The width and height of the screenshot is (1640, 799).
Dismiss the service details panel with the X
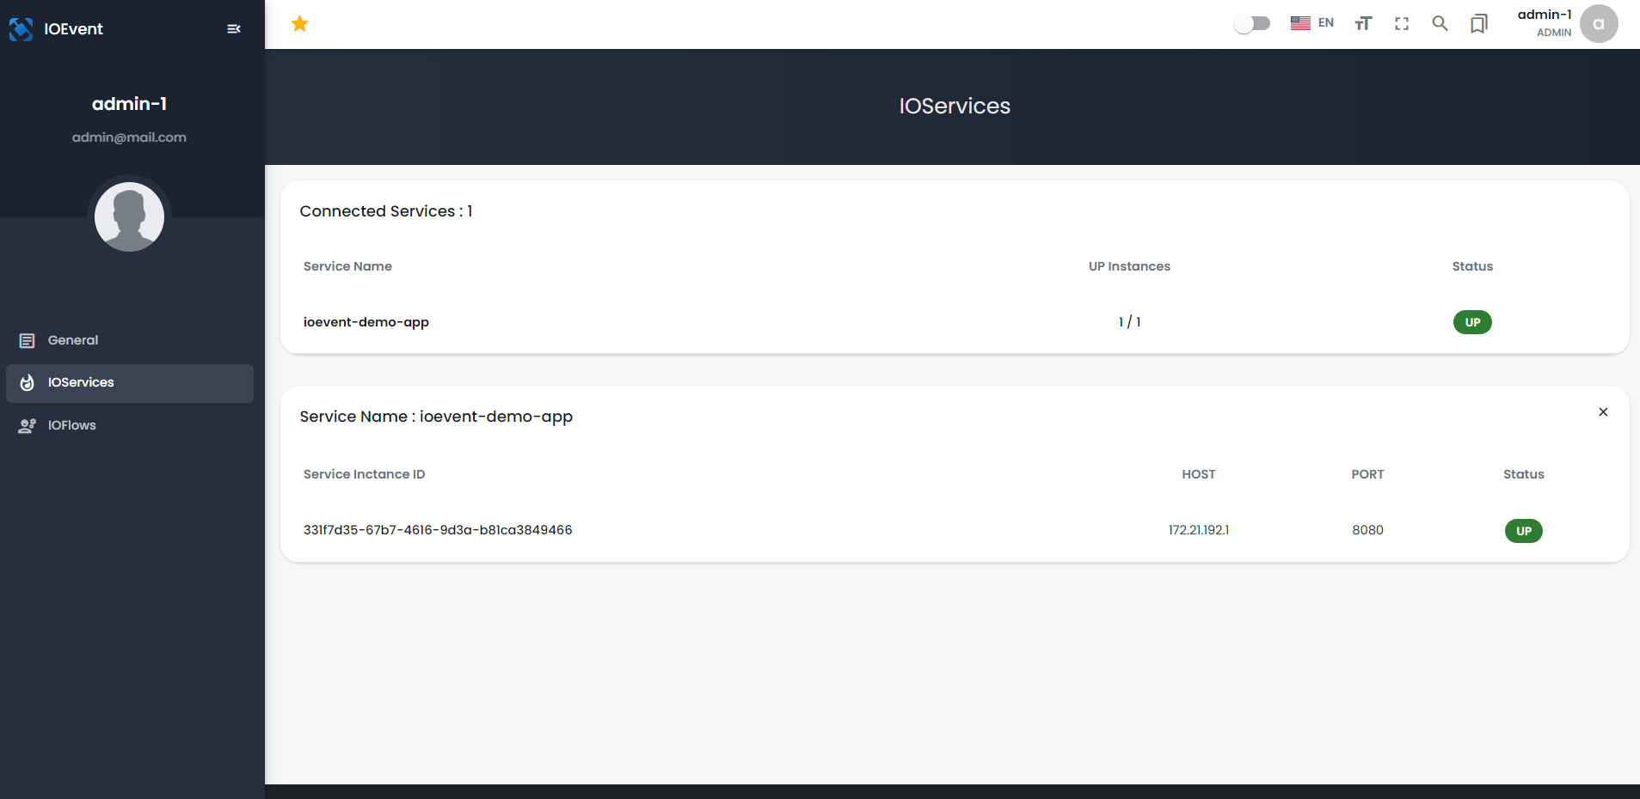(1602, 412)
